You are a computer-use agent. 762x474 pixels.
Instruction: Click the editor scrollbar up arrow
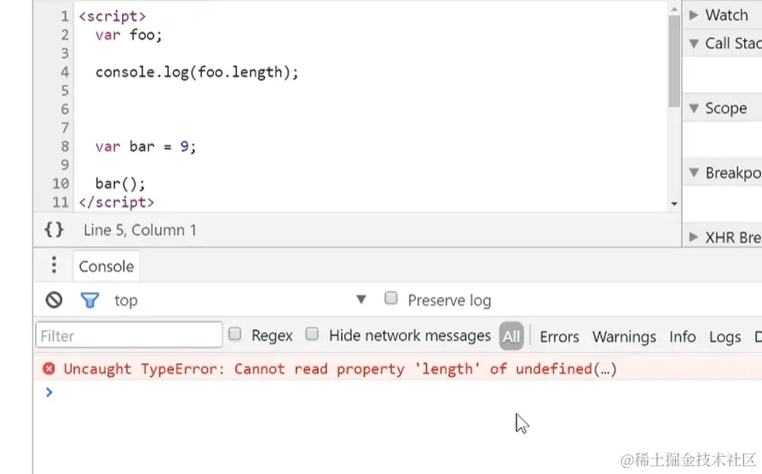point(674,9)
